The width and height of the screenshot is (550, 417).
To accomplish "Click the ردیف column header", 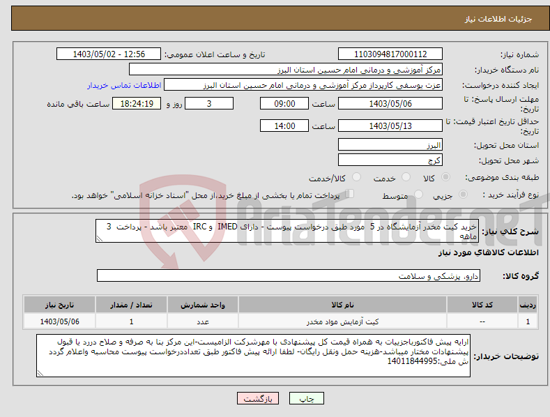I will click(x=528, y=305).
